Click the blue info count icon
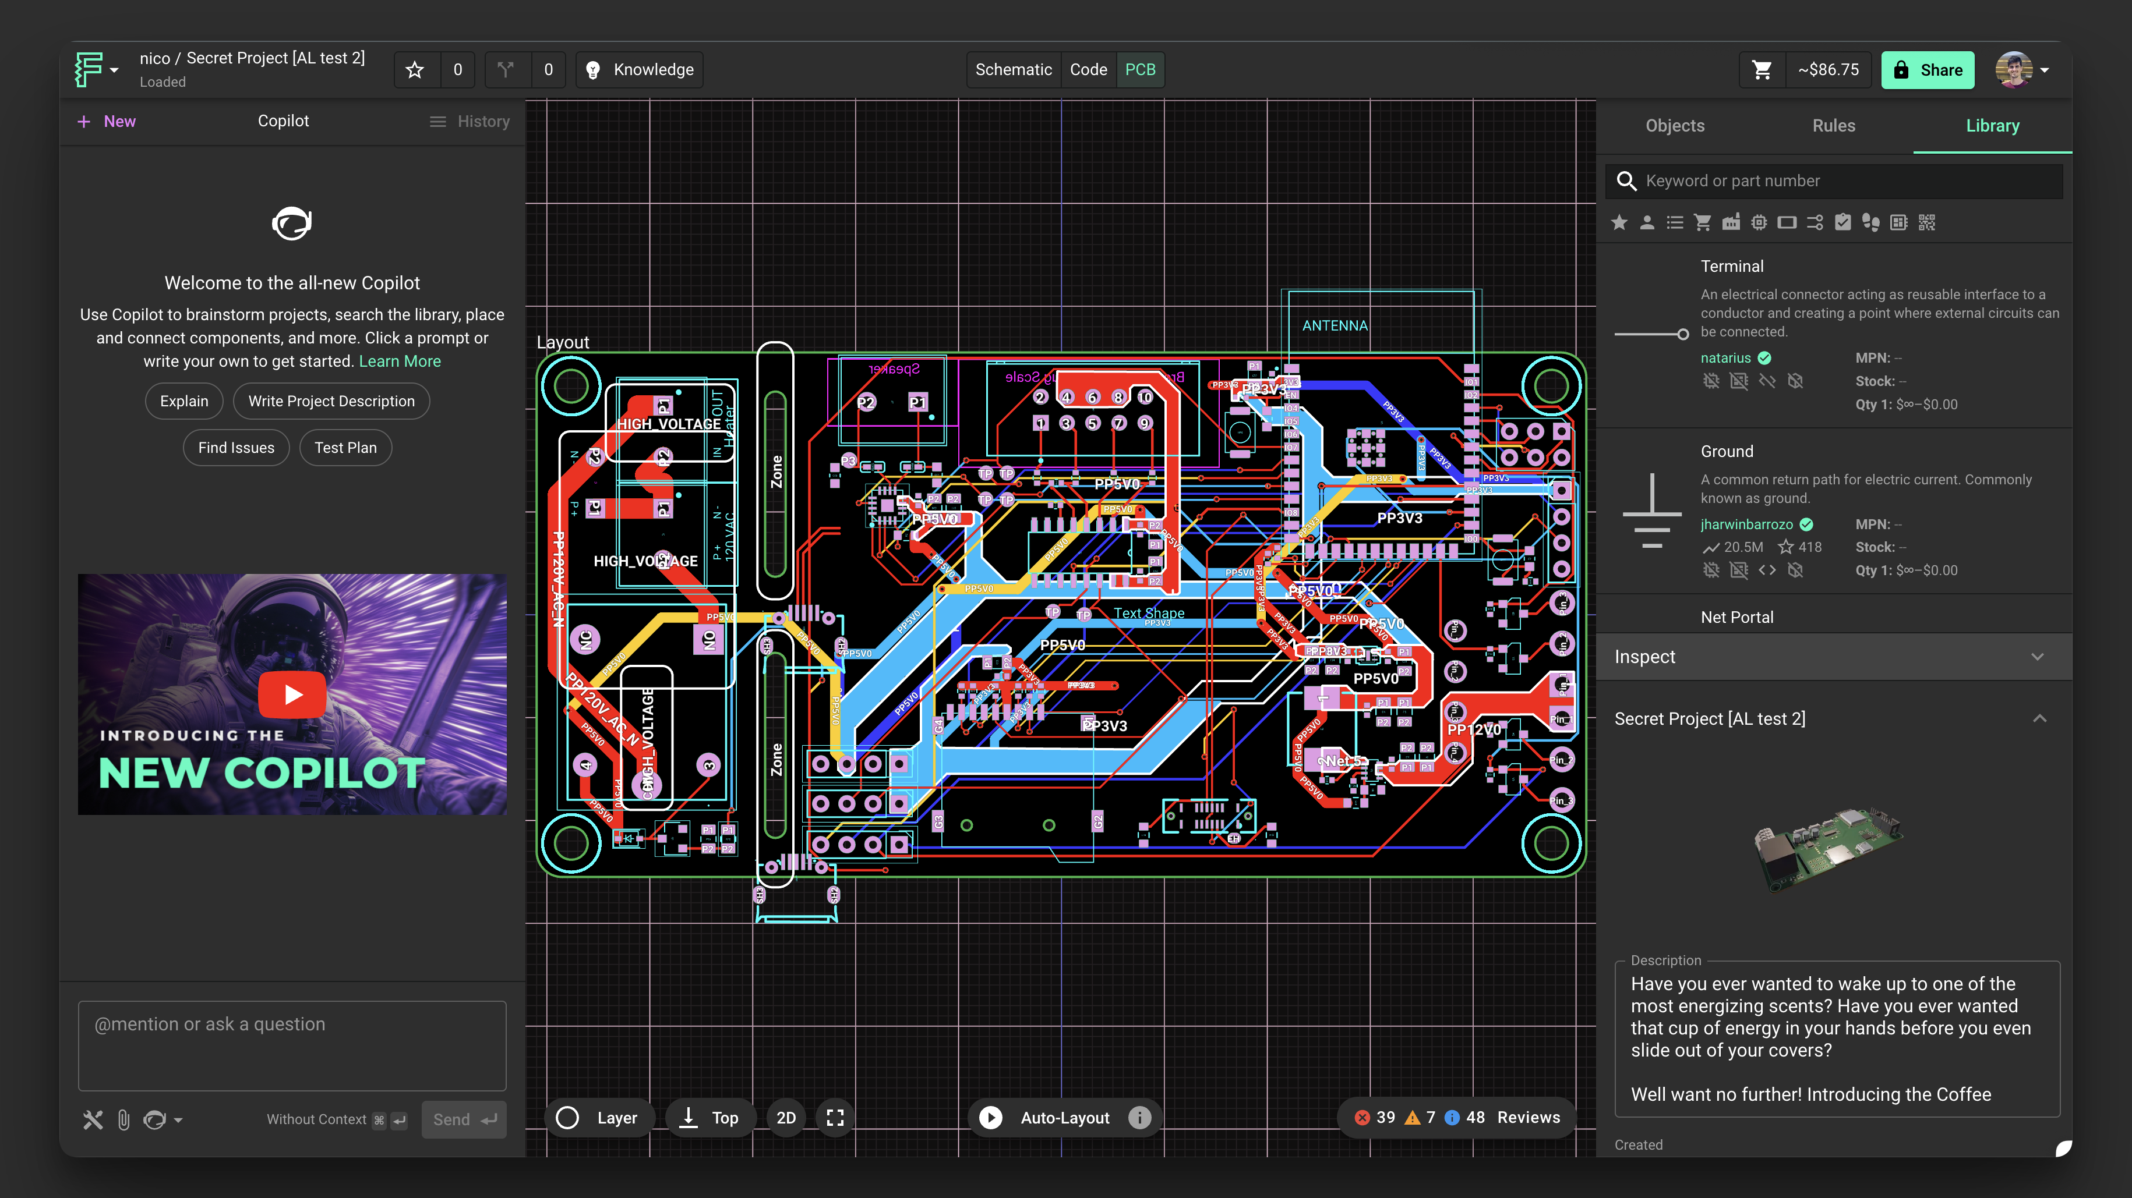2132x1198 pixels. [1452, 1118]
